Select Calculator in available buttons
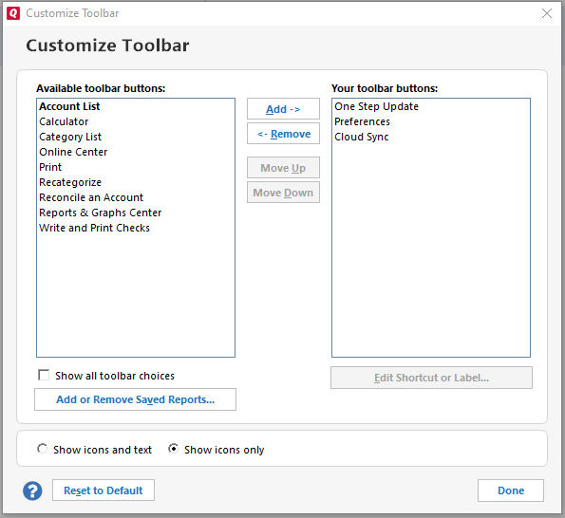The image size is (565, 518). [136, 121]
